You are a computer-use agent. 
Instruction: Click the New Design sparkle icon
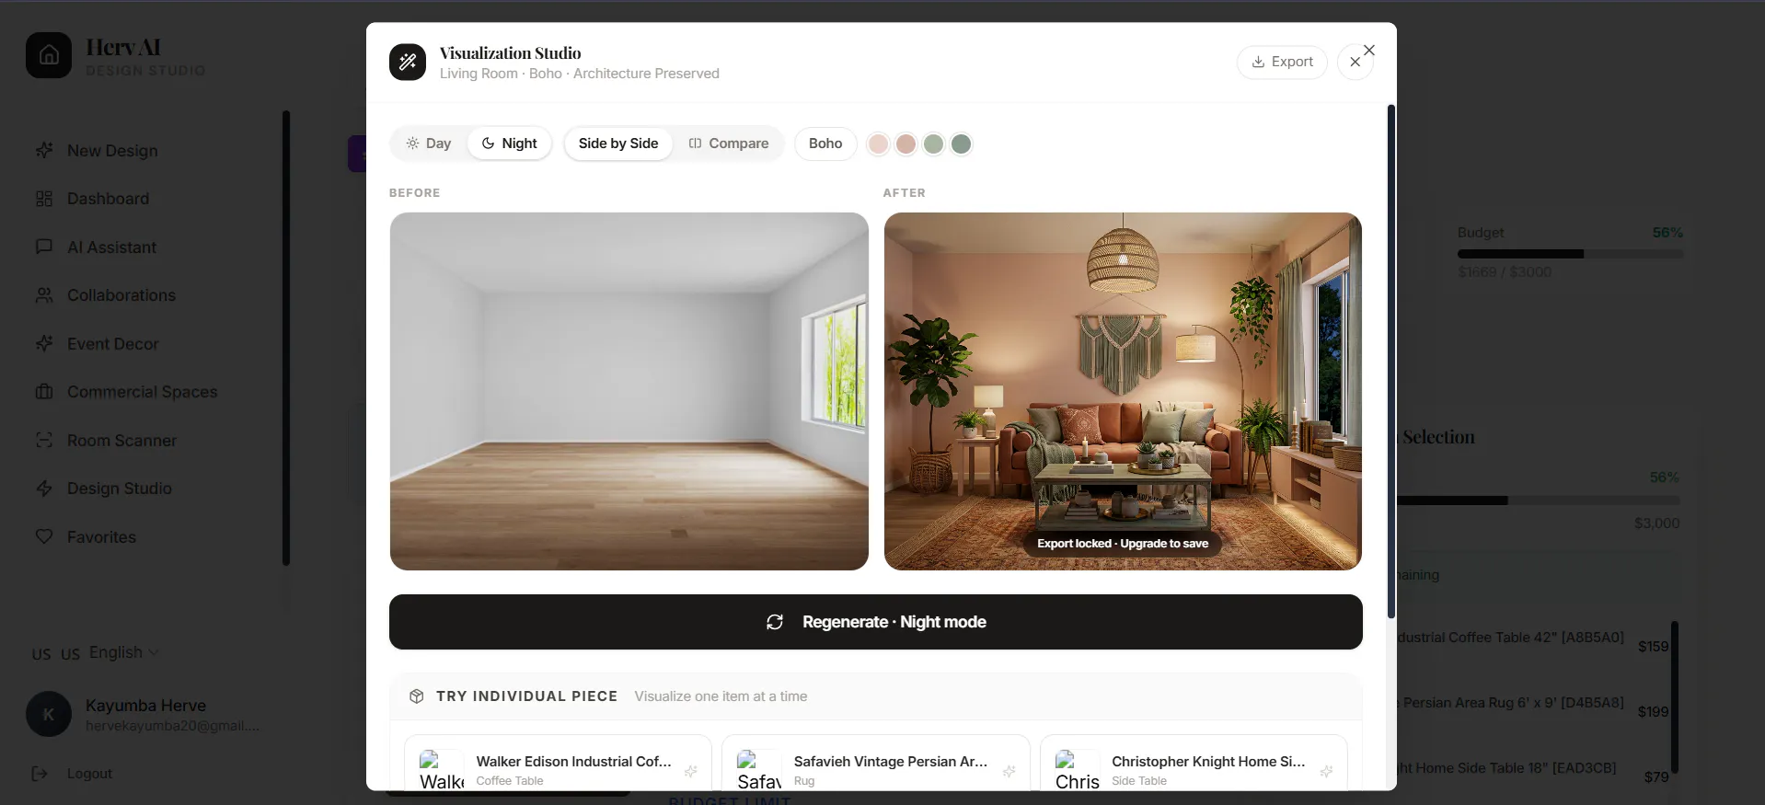(44, 150)
